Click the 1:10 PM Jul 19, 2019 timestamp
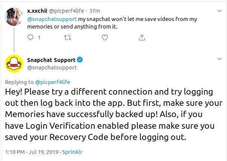The width and height of the screenshot is (227, 161). coord(32,152)
